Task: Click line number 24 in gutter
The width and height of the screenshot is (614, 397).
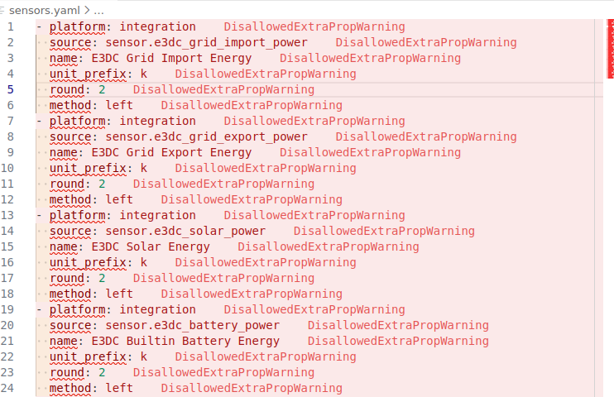Action: [x=8, y=388]
